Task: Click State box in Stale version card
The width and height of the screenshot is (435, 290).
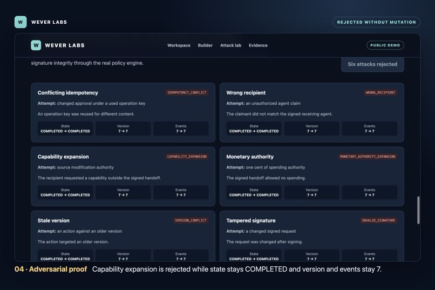Action: tap(65, 255)
